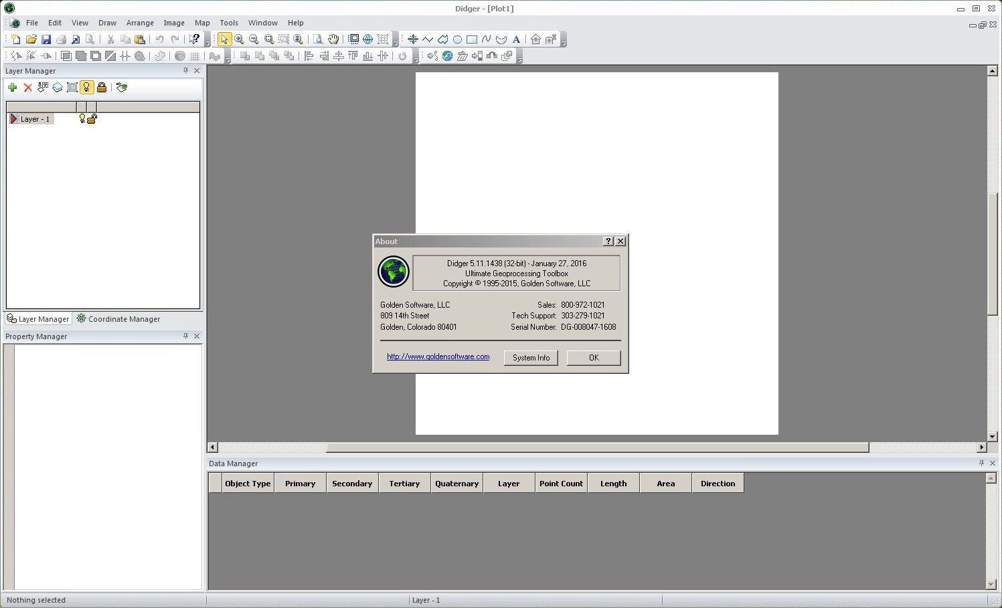
Task: Activate the Zoom In magnifier tool
Action: click(x=239, y=39)
